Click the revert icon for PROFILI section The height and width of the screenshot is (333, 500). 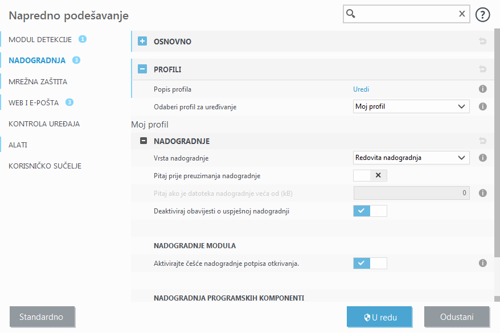pyautogui.click(x=482, y=69)
